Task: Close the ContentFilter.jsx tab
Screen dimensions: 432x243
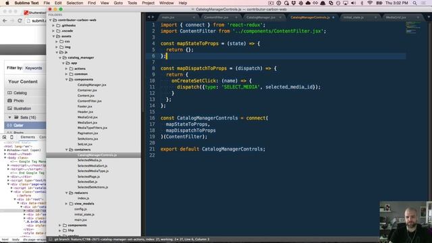Action: (236, 18)
